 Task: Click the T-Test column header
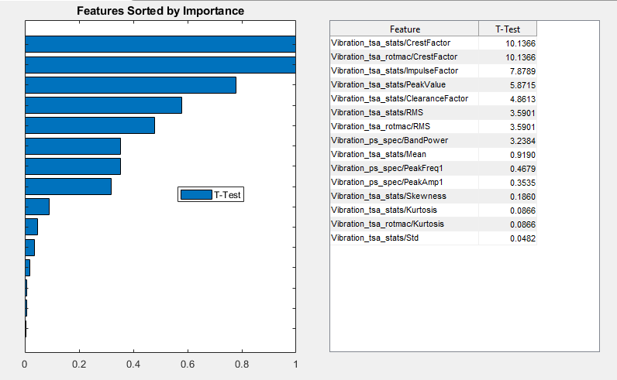tap(507, 29)
